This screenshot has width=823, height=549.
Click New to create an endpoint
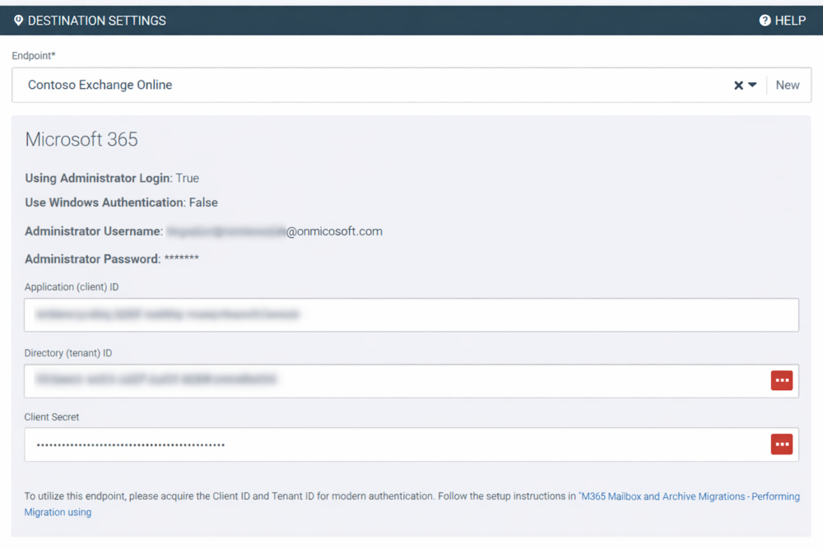point(787,86)
